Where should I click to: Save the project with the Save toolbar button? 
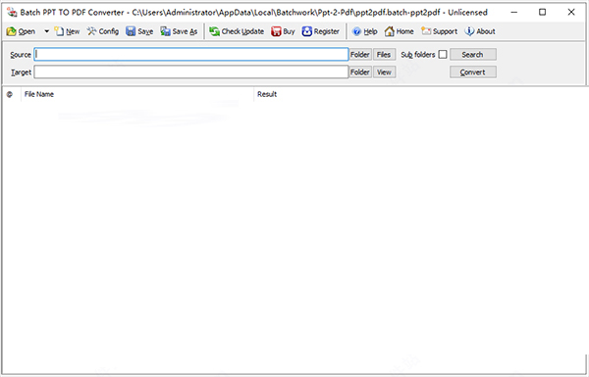pos(139,31)
